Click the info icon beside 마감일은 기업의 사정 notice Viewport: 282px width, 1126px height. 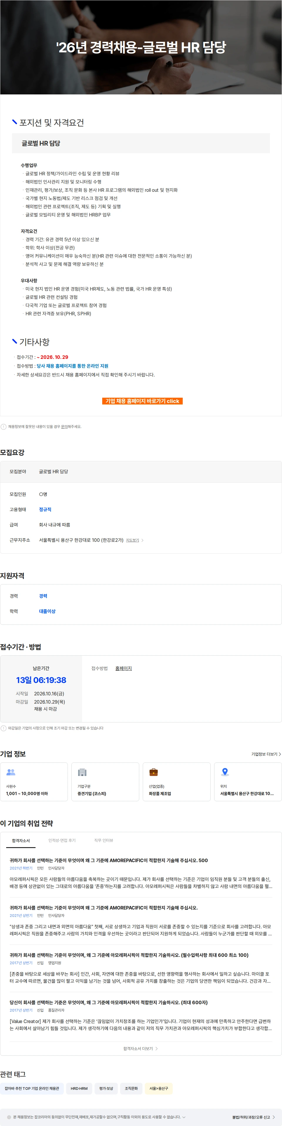pos(4,728)
